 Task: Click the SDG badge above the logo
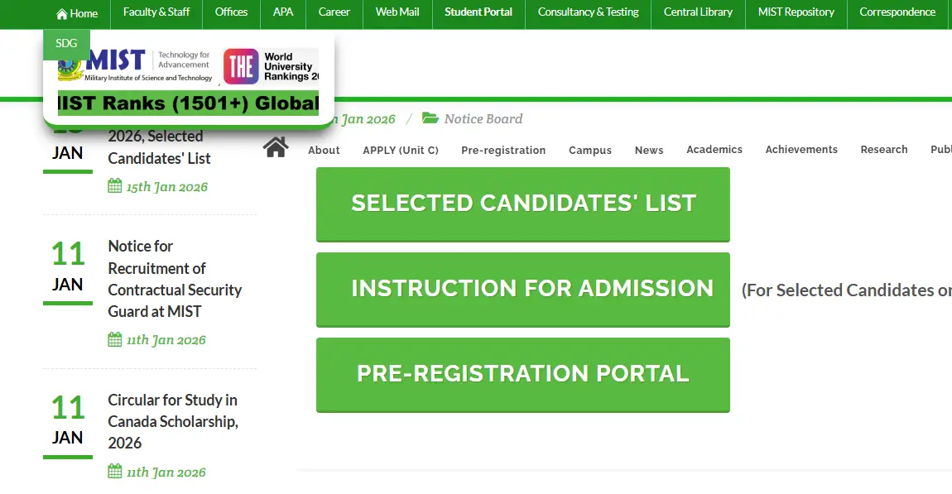[65, 42]
